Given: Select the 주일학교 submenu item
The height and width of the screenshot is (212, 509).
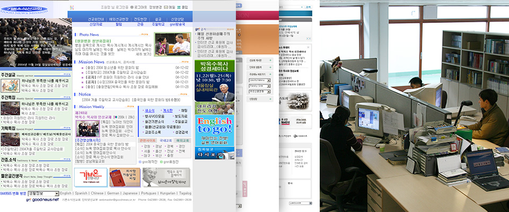Looking at the screenshot, I should 158,24.
